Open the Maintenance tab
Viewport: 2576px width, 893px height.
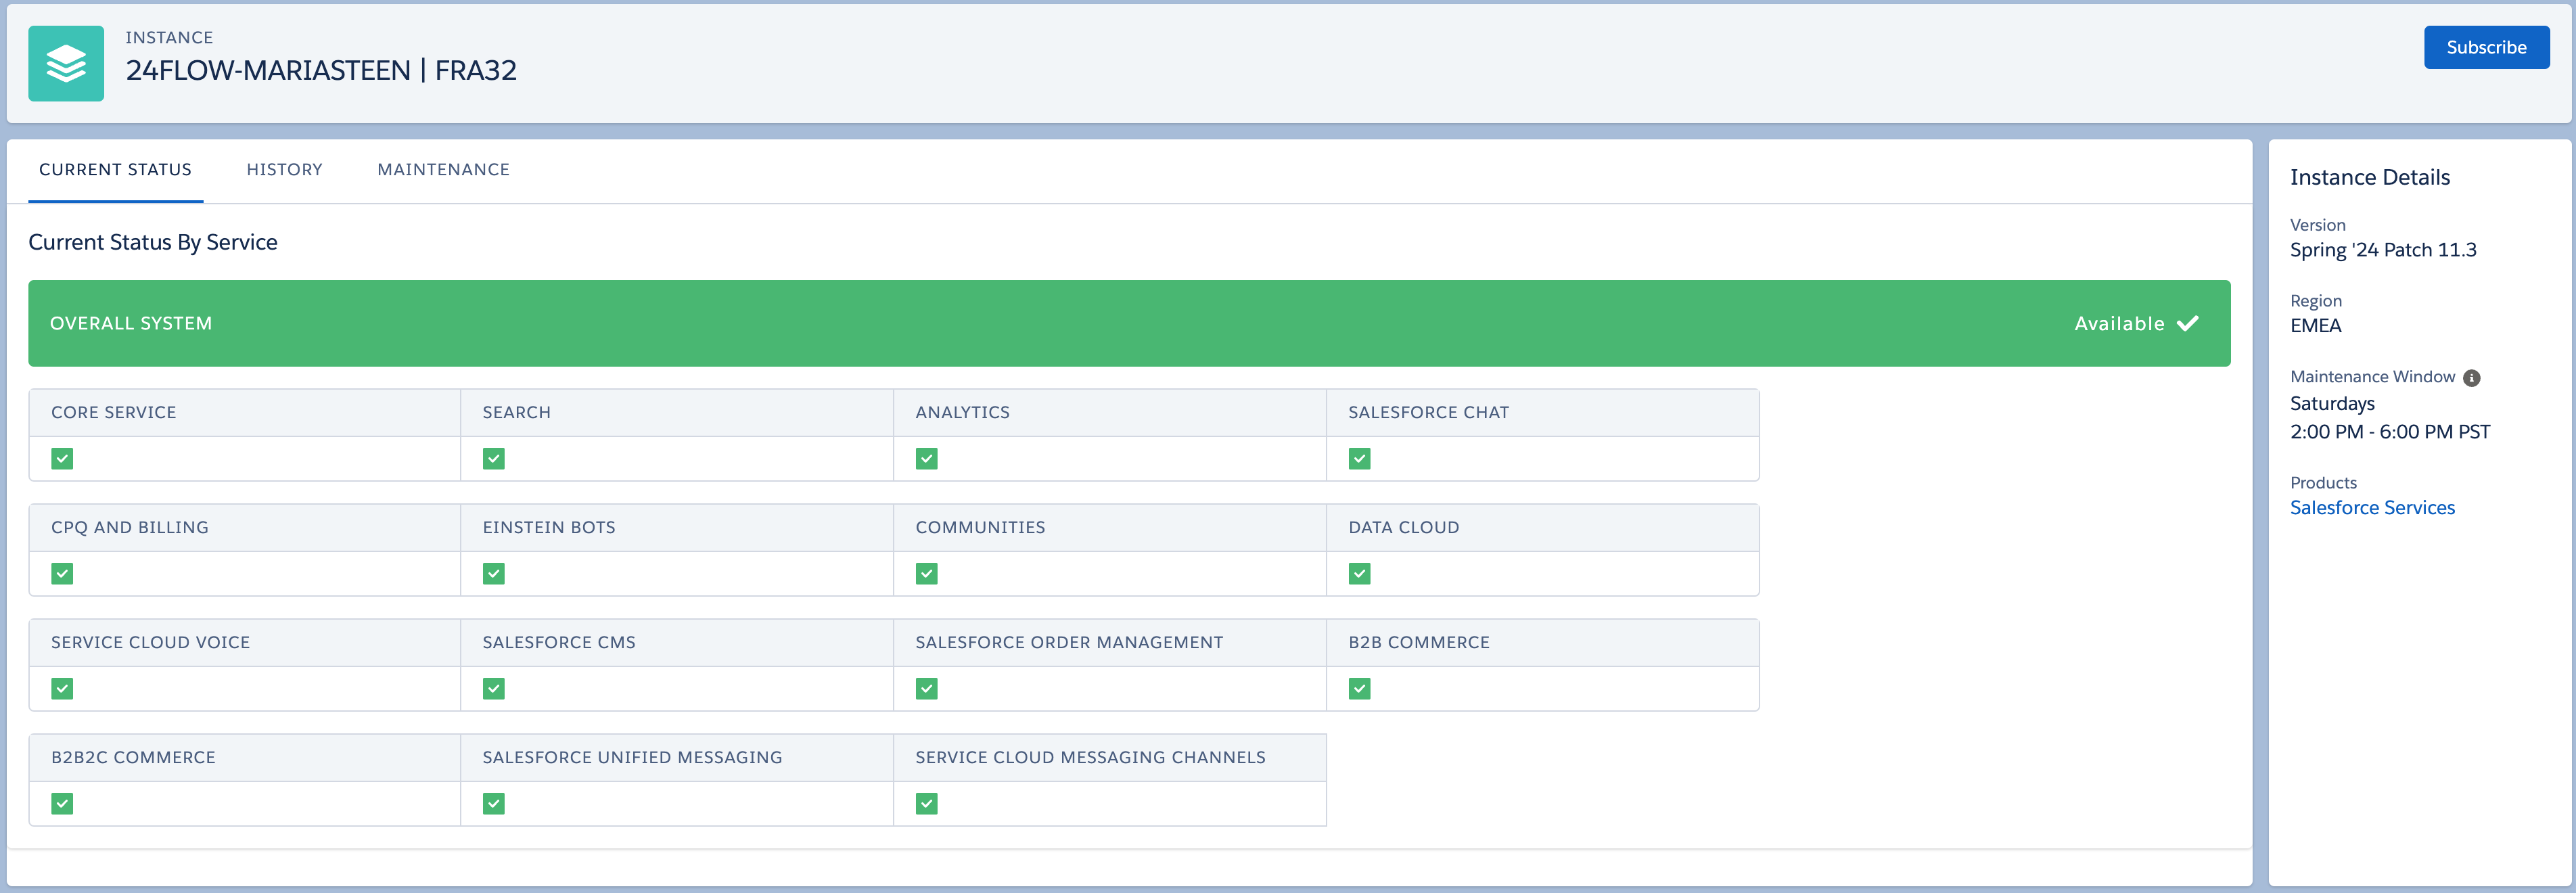pos(443,170)
